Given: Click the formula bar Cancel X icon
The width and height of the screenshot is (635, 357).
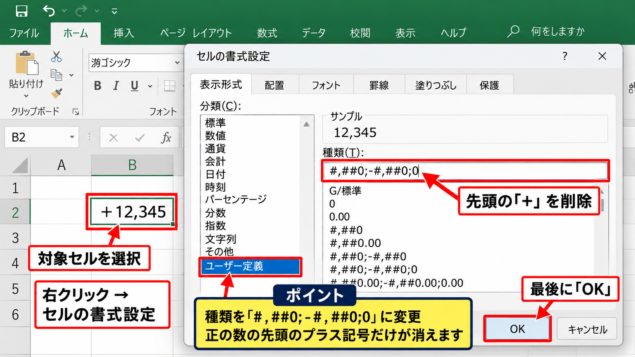Looking at the screenshot, I should pos(114,138).
